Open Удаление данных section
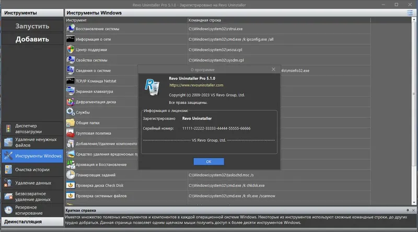The width and height of the screenshot is (418, 232). [32, 183]
